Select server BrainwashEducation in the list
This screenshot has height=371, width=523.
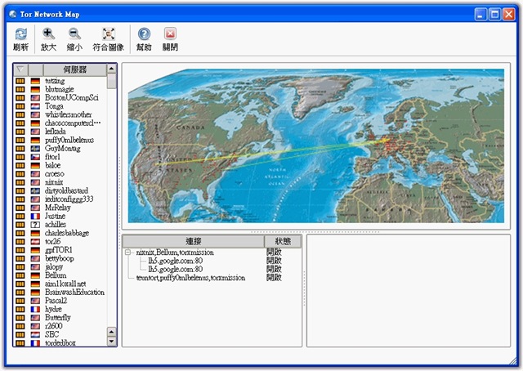coord(74,293)
